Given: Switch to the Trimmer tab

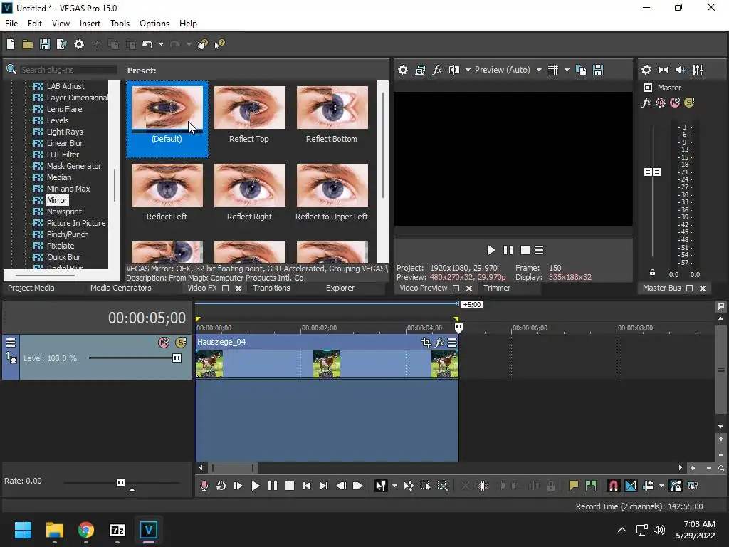Looking at the screenshot, I should 497,288.
